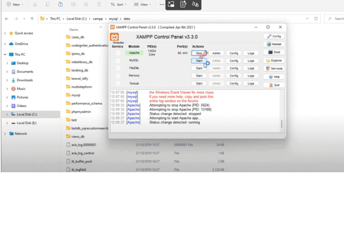Screen dimensions: 344x243
Task: Click the translate icon in overlay toolbar
Action: click(195, 4)
